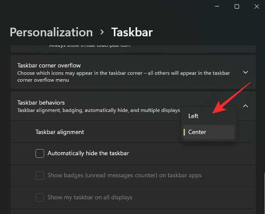
Task: Go back to Personalization breadcrumb
Action: click(x=51, y=32)
